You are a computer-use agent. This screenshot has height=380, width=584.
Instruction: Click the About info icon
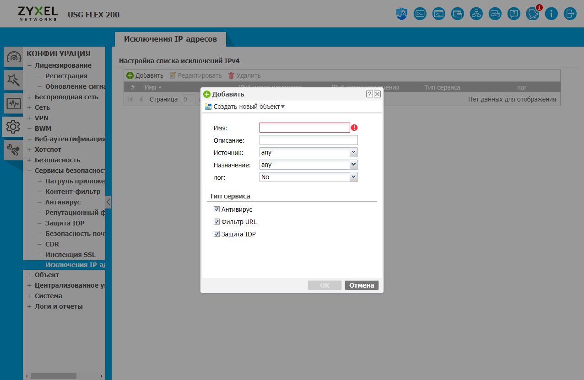point(551,14)
